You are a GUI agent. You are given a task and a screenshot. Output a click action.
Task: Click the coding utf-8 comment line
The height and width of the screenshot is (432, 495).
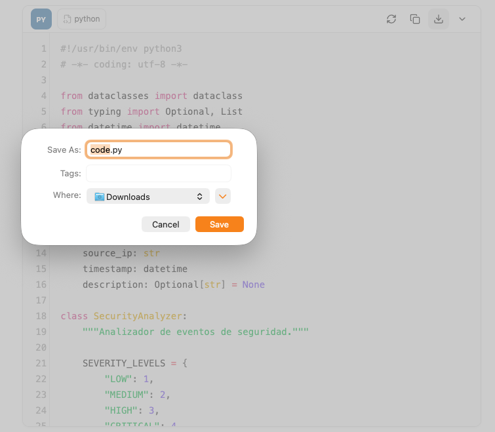(x=124, y=64)
